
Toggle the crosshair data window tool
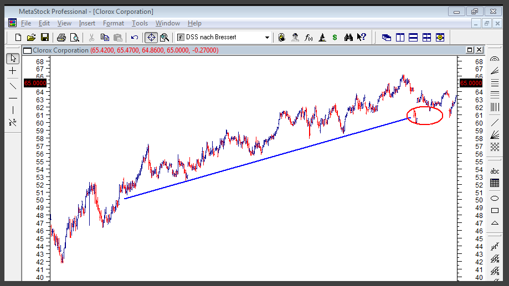151,37
